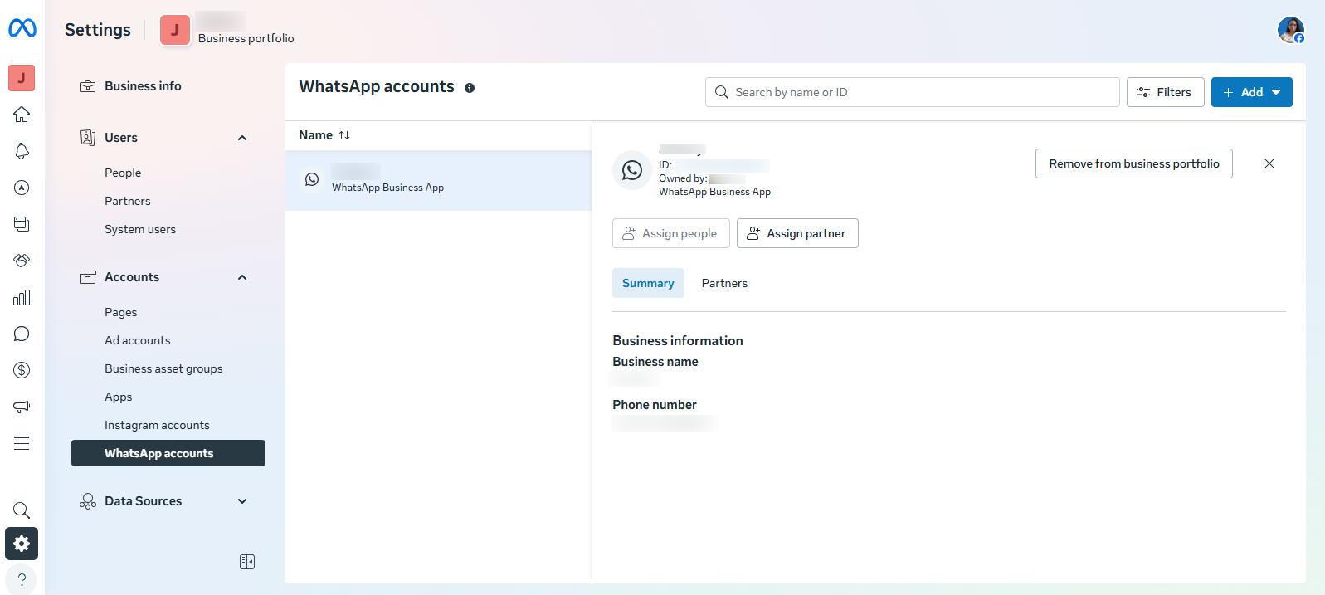The width and height of the screenshot is (1325, 595).
Task: Click the profile avatar picture
Action: [x=1290, y=30]
